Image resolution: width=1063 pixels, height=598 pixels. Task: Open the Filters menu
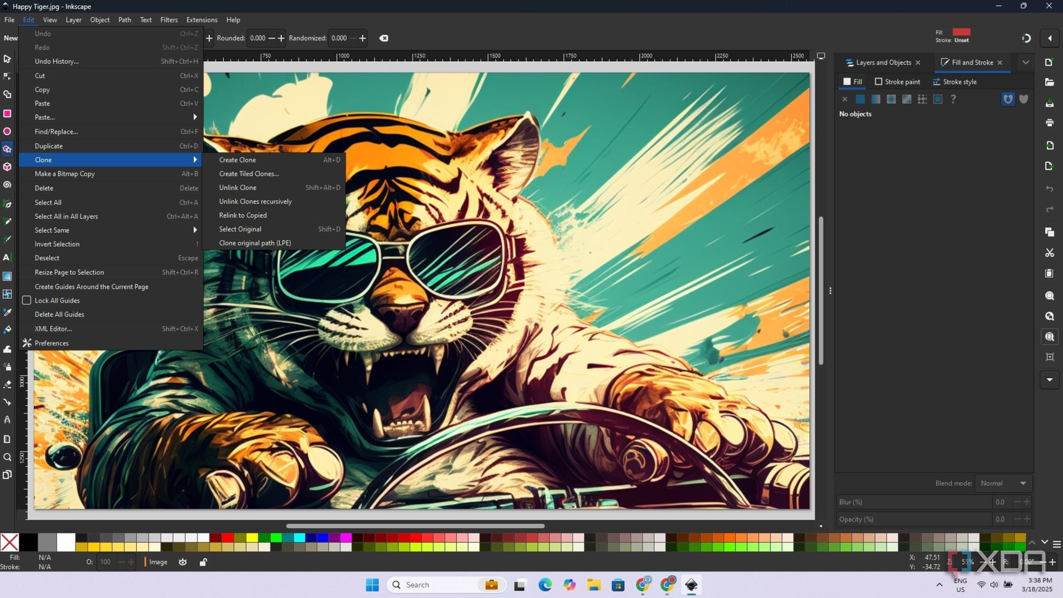169,20
